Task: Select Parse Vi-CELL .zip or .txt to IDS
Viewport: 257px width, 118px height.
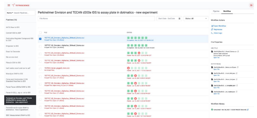Action: click(x=18, y=92)
